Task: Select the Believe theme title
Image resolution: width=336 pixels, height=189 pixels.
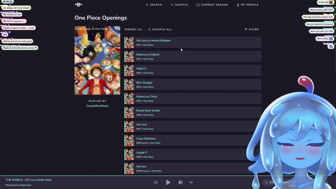Action: pos(141,55)
